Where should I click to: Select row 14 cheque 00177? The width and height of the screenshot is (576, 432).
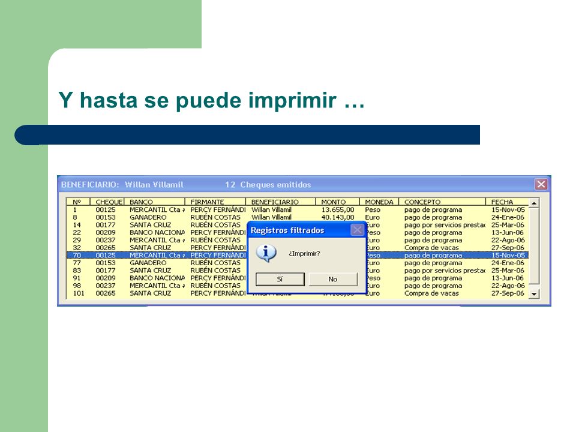(x=297, y=225)
